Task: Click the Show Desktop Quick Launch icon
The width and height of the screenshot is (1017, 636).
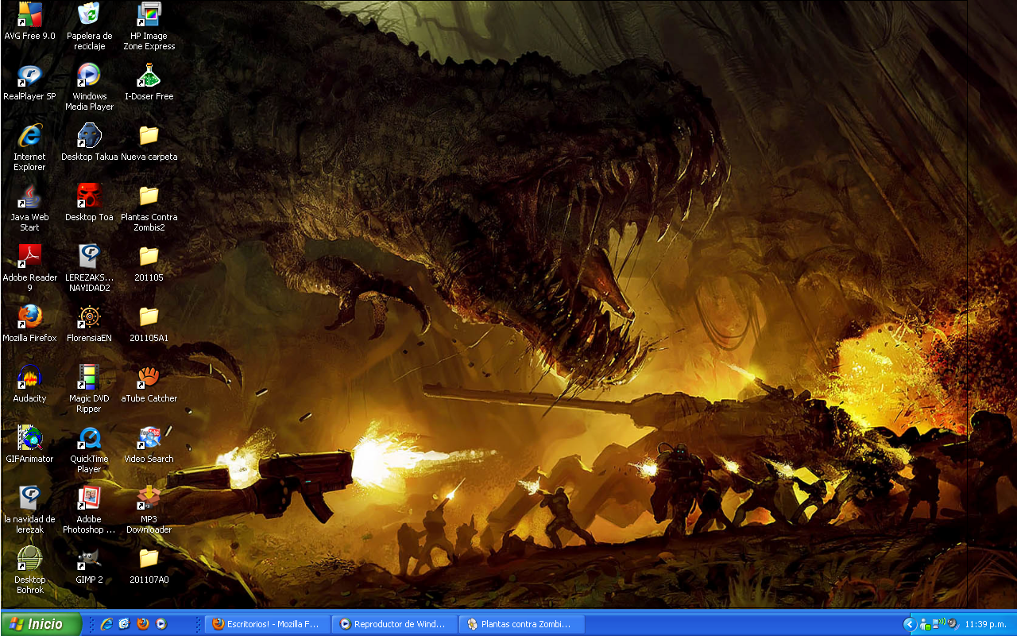Action: tap(124, 624)
